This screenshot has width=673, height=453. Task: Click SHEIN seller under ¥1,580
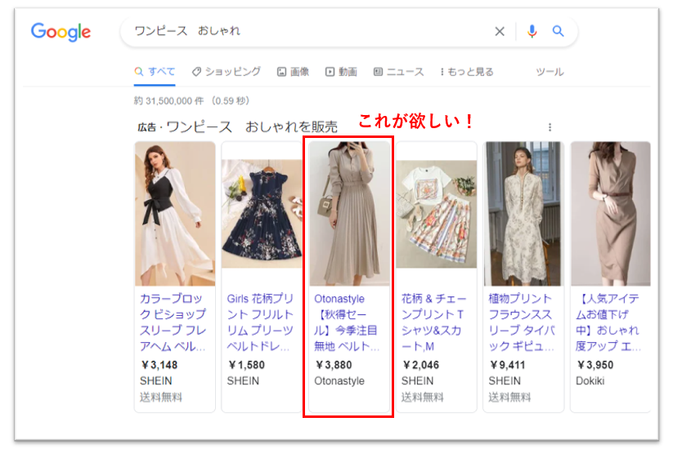[x=243, y=381]
